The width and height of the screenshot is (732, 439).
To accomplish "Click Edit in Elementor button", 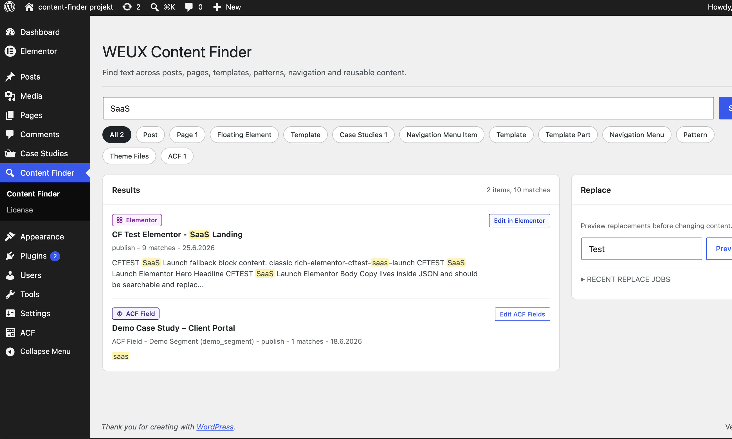I will (519, 221).
